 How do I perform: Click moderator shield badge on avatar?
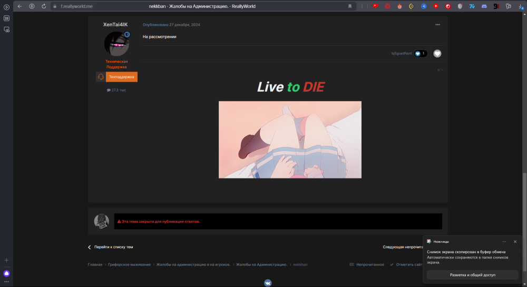click(x=127, y=34)
